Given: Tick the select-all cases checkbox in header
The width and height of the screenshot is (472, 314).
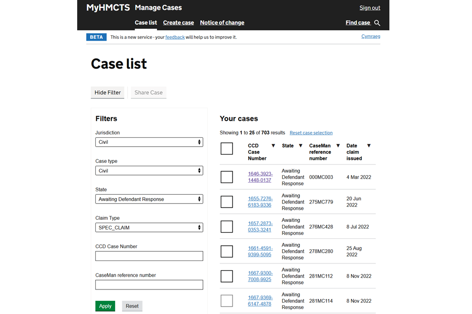Looking at the screenshot, I should 227,149.
